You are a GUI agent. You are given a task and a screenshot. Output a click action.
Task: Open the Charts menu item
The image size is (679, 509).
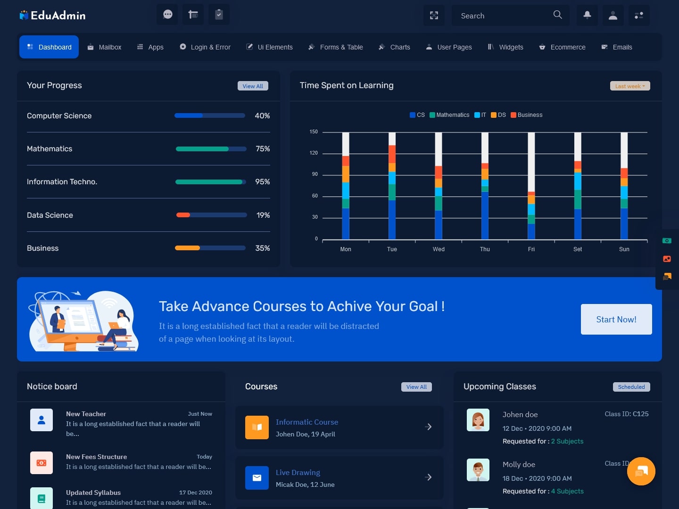click(x=394, y=47)
